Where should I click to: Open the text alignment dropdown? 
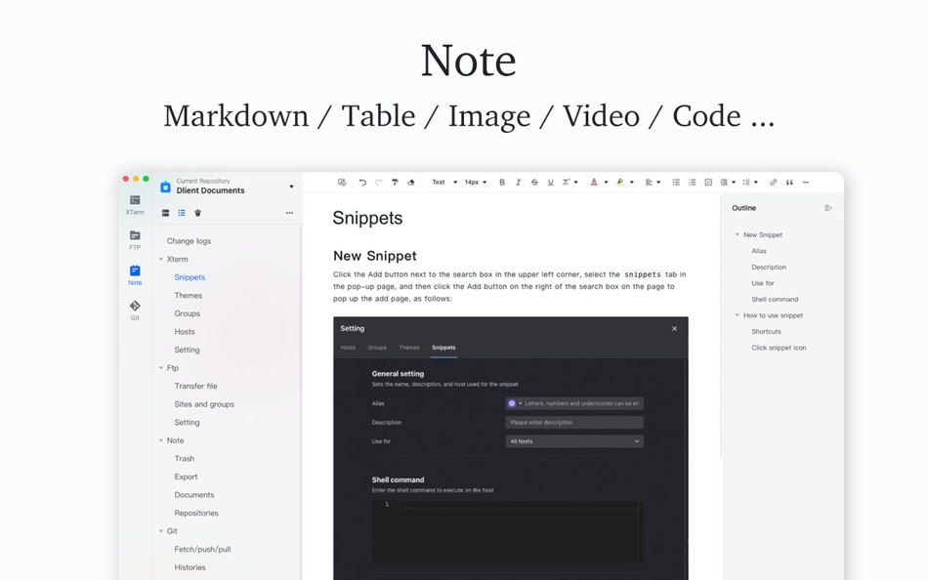coord(653,183)
